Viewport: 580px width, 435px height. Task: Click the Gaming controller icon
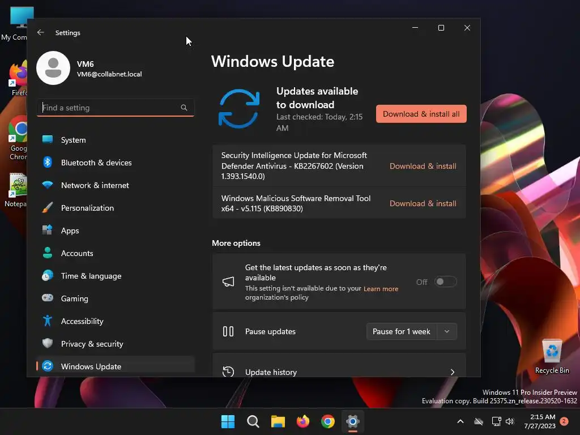(48, 298)
